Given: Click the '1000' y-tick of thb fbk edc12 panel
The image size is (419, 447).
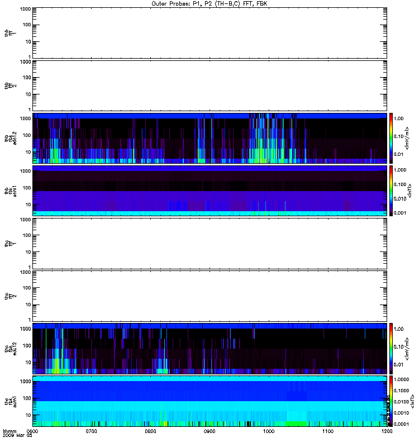Looking at the screenshot, I should pos(26,118).
